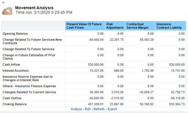The height and width of the screenshot is (113, 188).
Task: Select the Cash Inflow row label
Action: pyautogui.click(x=11, y=65)
